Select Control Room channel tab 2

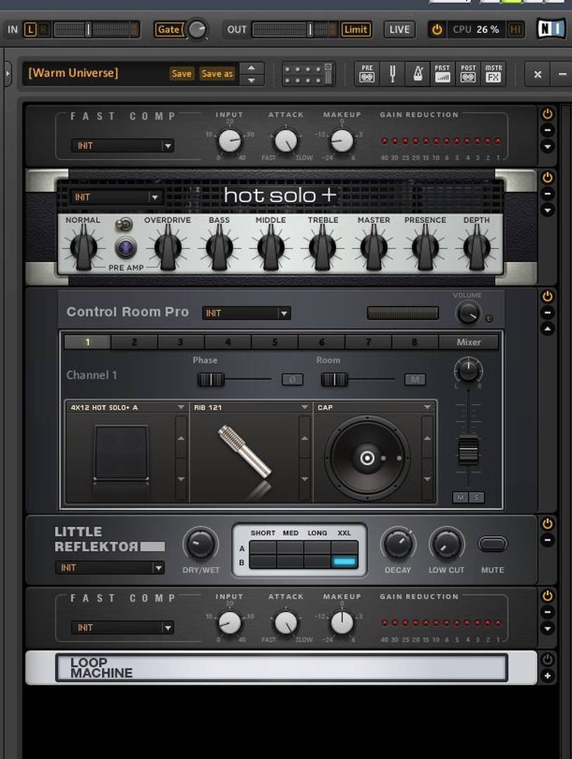(134, 342)
